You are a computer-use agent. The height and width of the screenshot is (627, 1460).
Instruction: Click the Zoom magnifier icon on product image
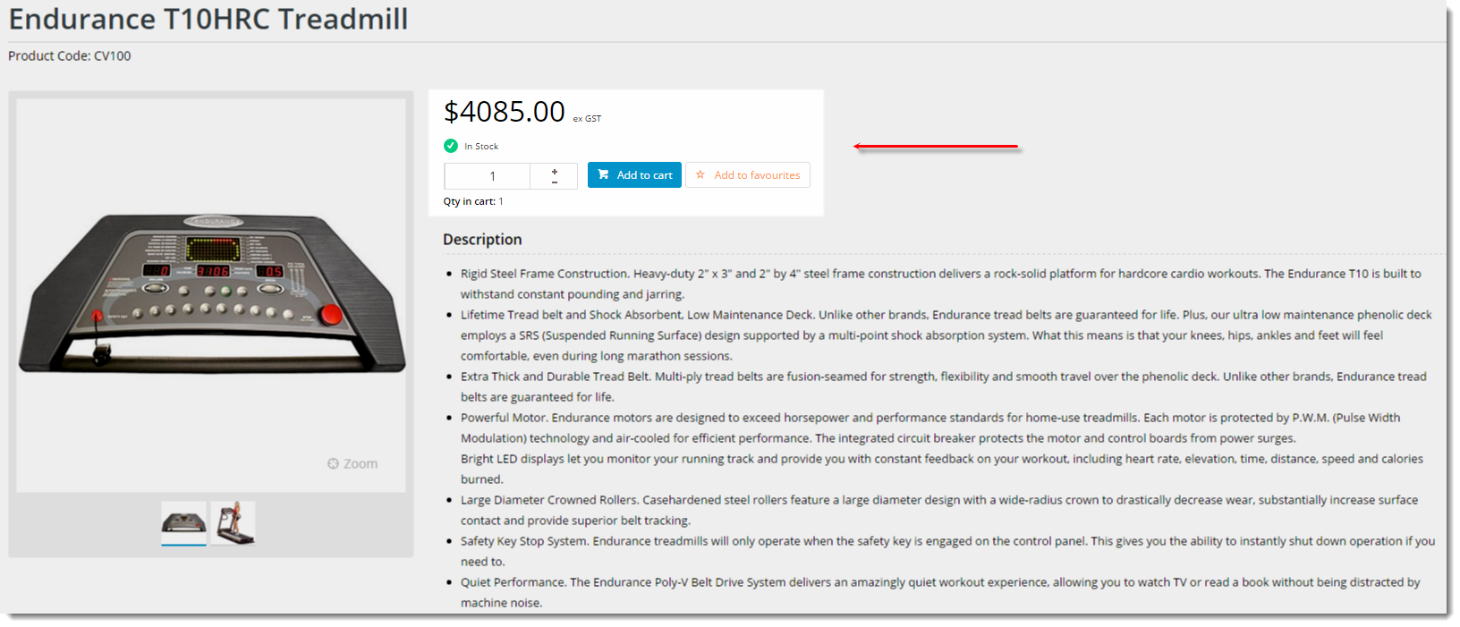(x=333, y=463)
